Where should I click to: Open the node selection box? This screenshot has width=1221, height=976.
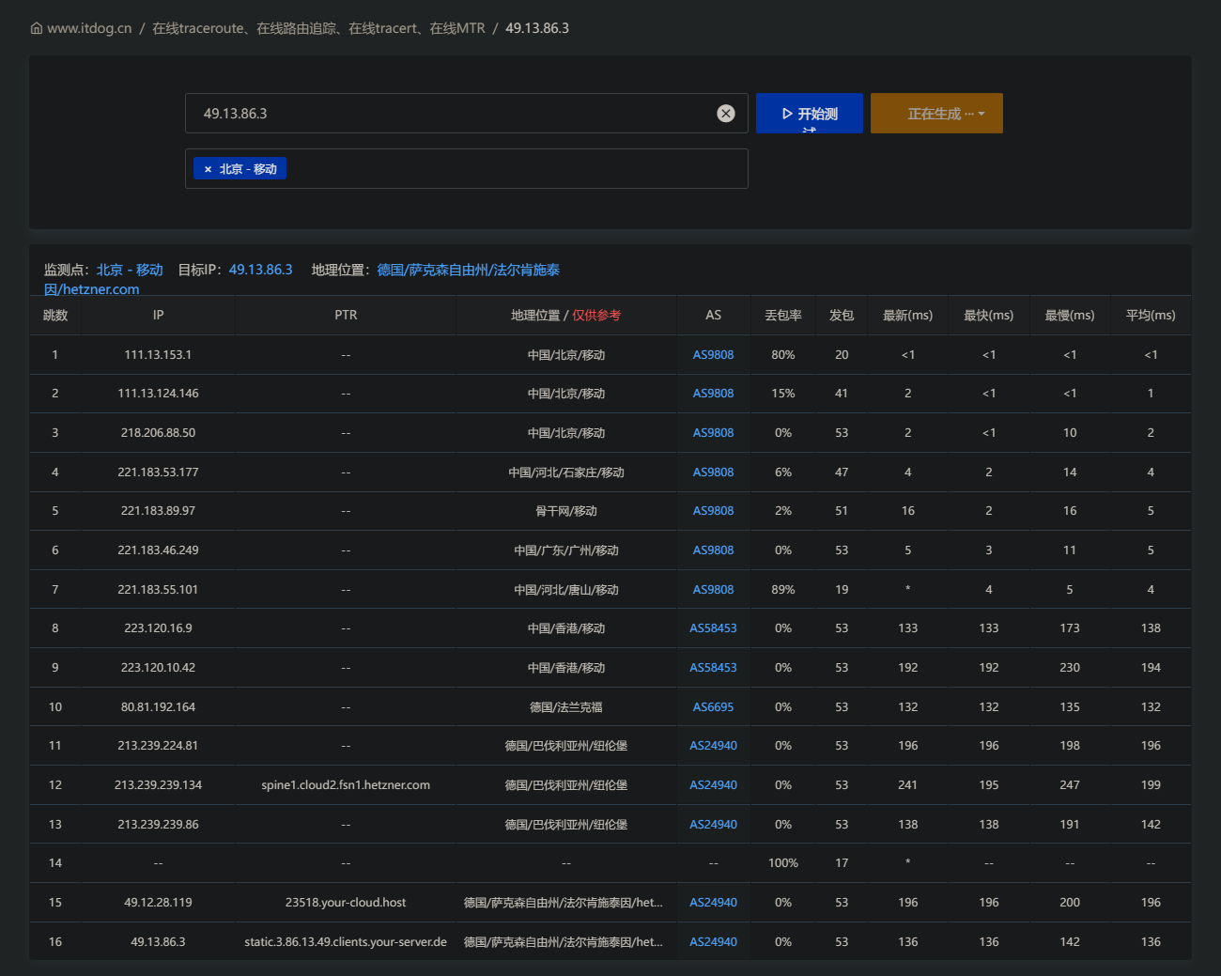(x=516, y=169)
